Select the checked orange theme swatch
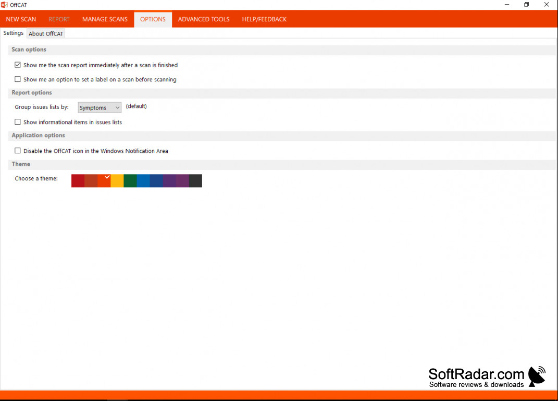 [x=104, y=181]
